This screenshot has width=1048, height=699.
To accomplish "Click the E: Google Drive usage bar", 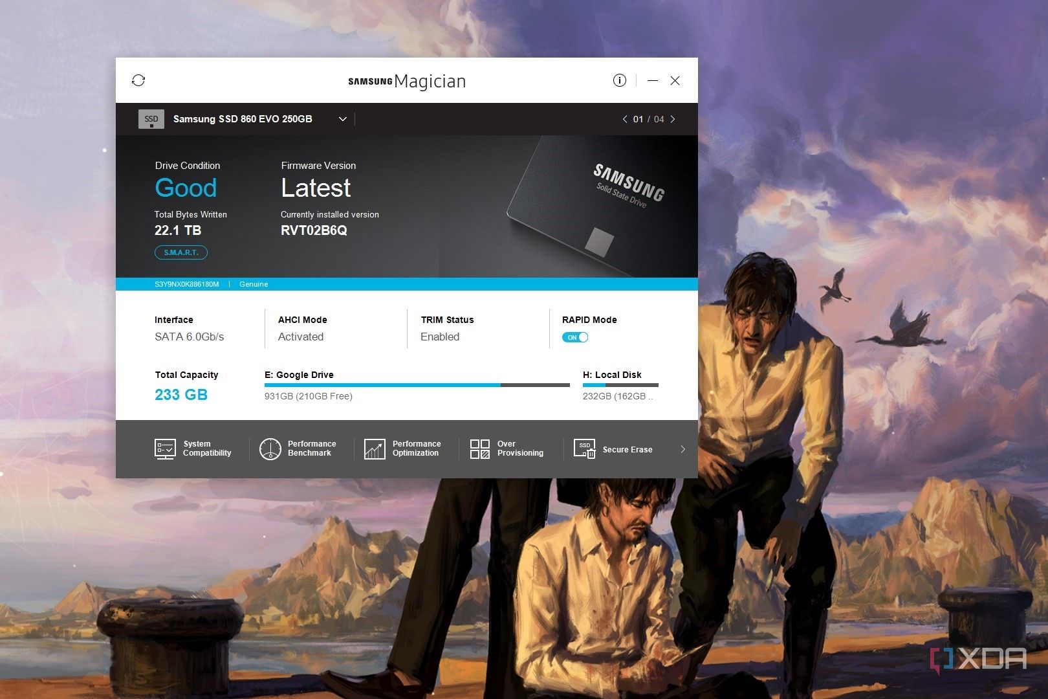I will coord(417,385).
